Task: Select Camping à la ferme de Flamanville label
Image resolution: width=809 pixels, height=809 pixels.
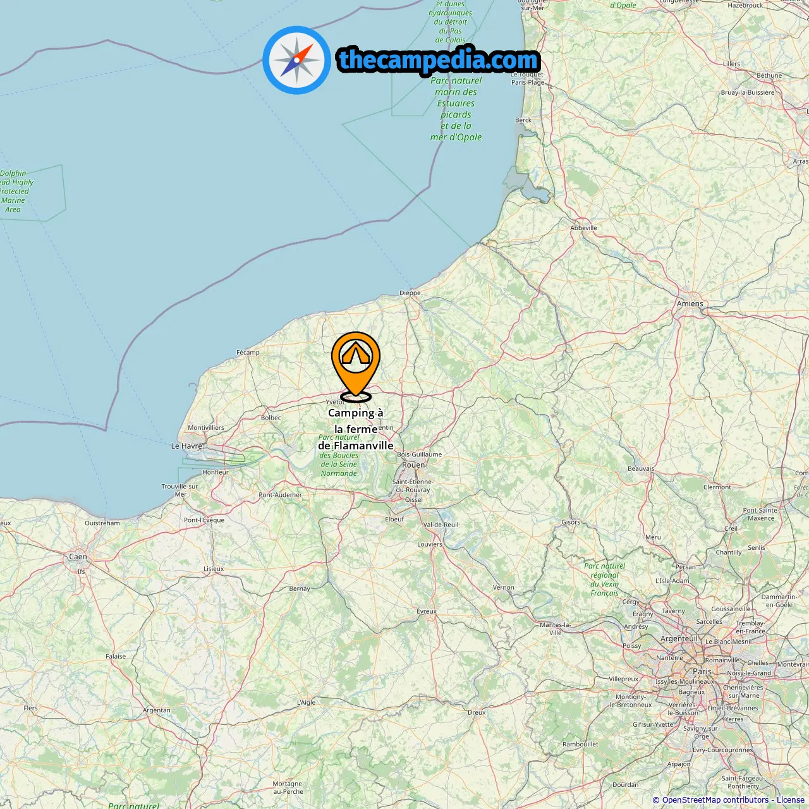Action: (356, 429)
